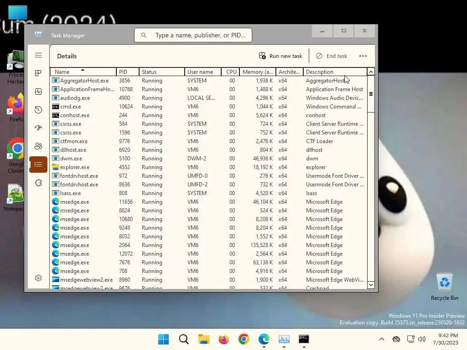Click the End task button
The height and width of the screenshot is (350, 467).
pyautogui.click(x=332, y=56)
